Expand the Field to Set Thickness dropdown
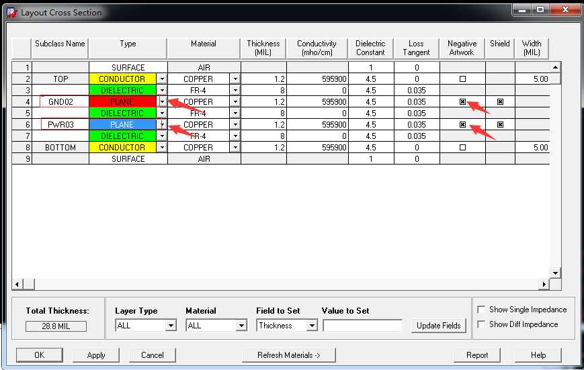Viewport: 584px width, 370px height. click(312, 326)
